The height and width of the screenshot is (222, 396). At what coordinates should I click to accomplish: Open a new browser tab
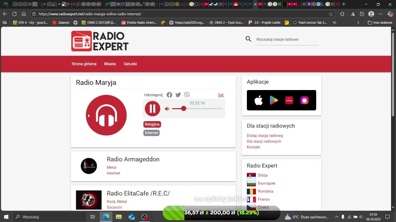coord(344,4)
